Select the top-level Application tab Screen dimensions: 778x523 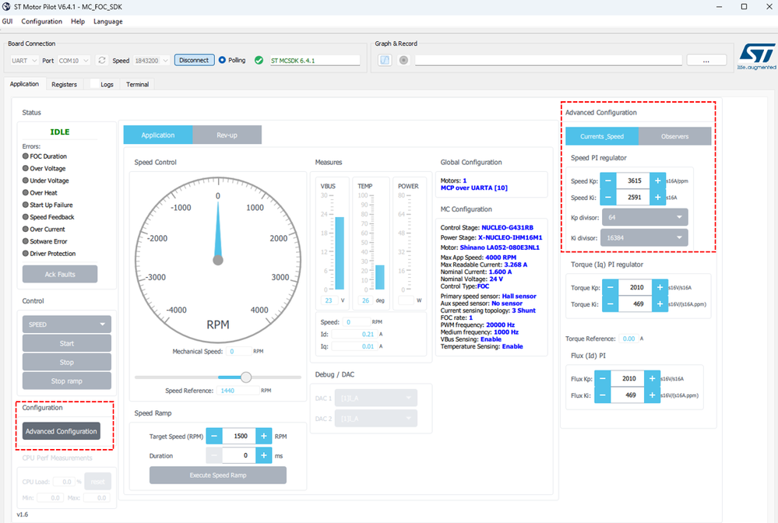[24, 84]
